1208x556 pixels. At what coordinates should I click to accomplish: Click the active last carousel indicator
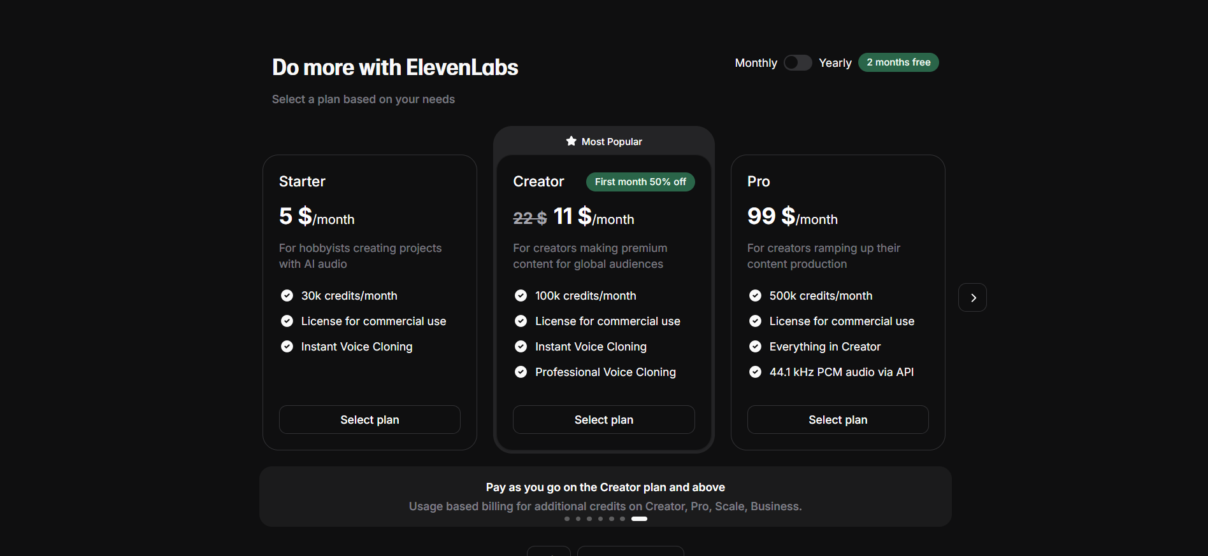[x=639, y=519]
